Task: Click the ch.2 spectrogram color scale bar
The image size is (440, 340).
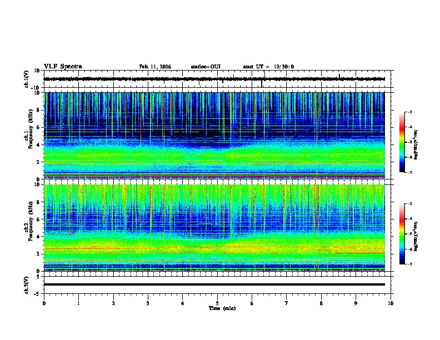Action: 402,234
